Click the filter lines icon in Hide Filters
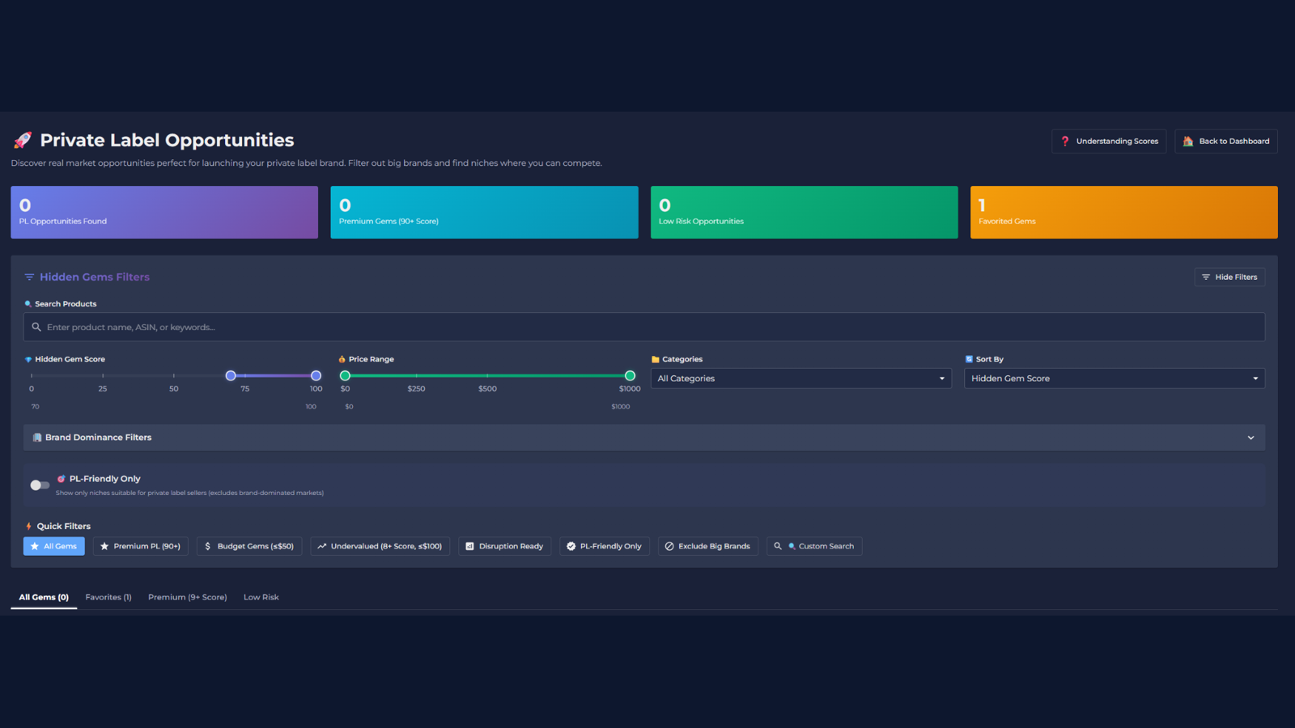Screen dimensions: 1295x728 point(1206,277)
